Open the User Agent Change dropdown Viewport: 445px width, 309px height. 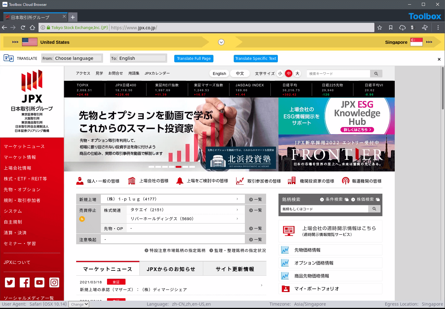click(79, 304)
